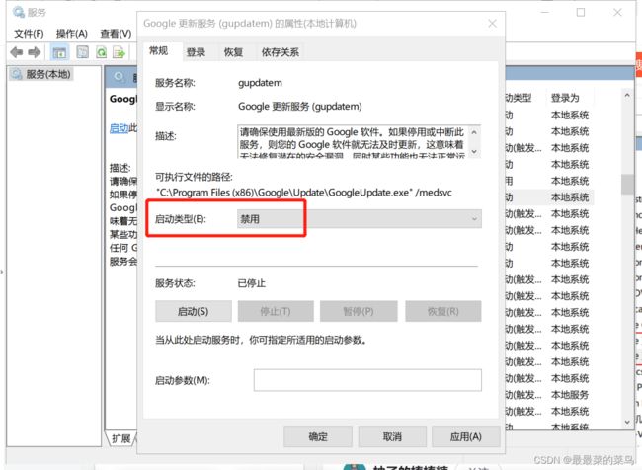Click the 启动 link in Services description pane

[120, 128]
